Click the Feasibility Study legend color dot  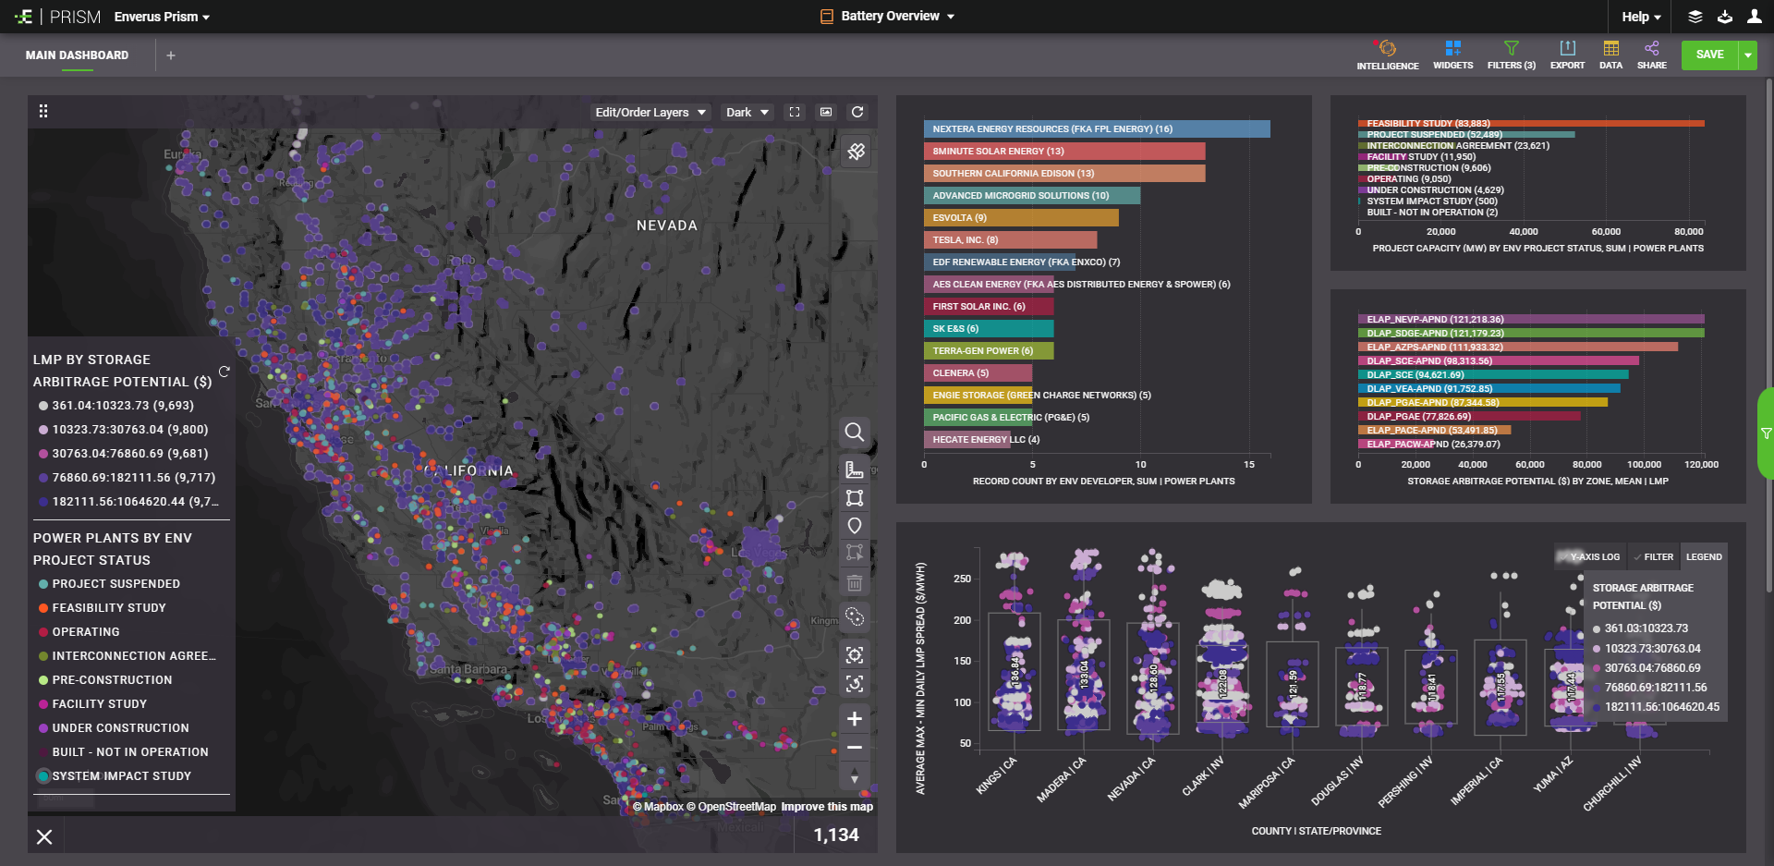tap(43, 608)
